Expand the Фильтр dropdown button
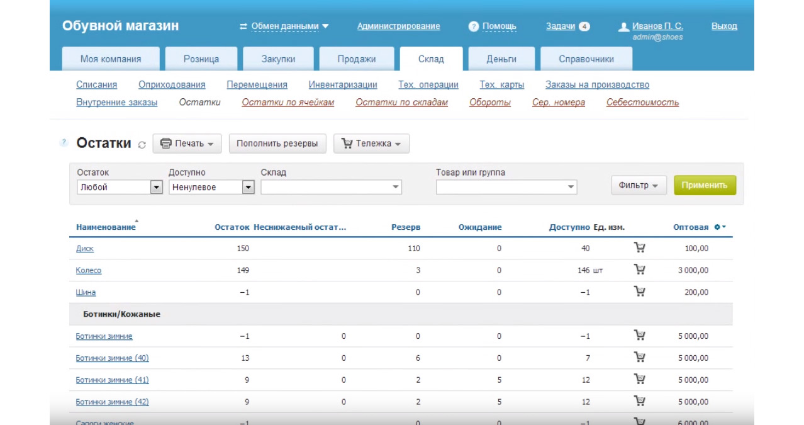804x425 pixels. pos(639,185)
